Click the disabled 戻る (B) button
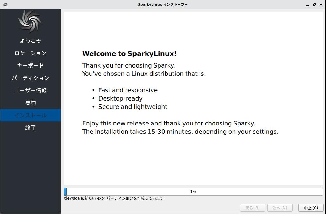 pyautogui.click(x=252, y=208)
